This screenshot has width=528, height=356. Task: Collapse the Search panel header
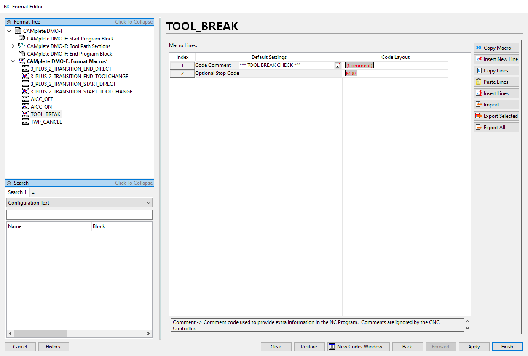click(79, 183)
